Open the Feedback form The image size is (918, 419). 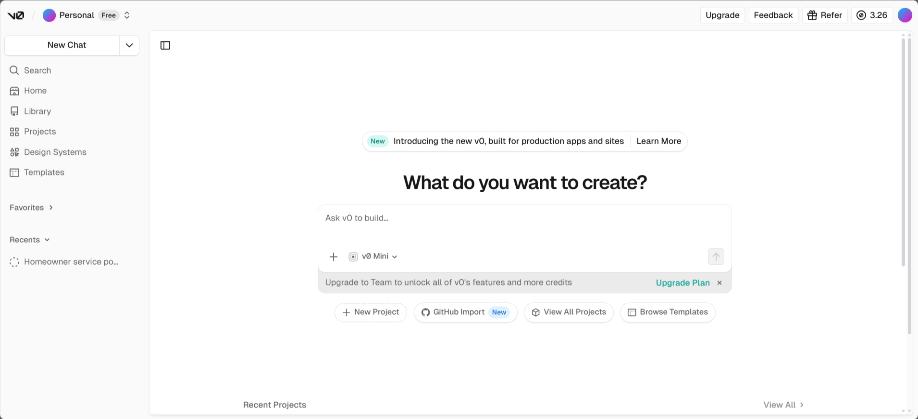tap(773, 15)
